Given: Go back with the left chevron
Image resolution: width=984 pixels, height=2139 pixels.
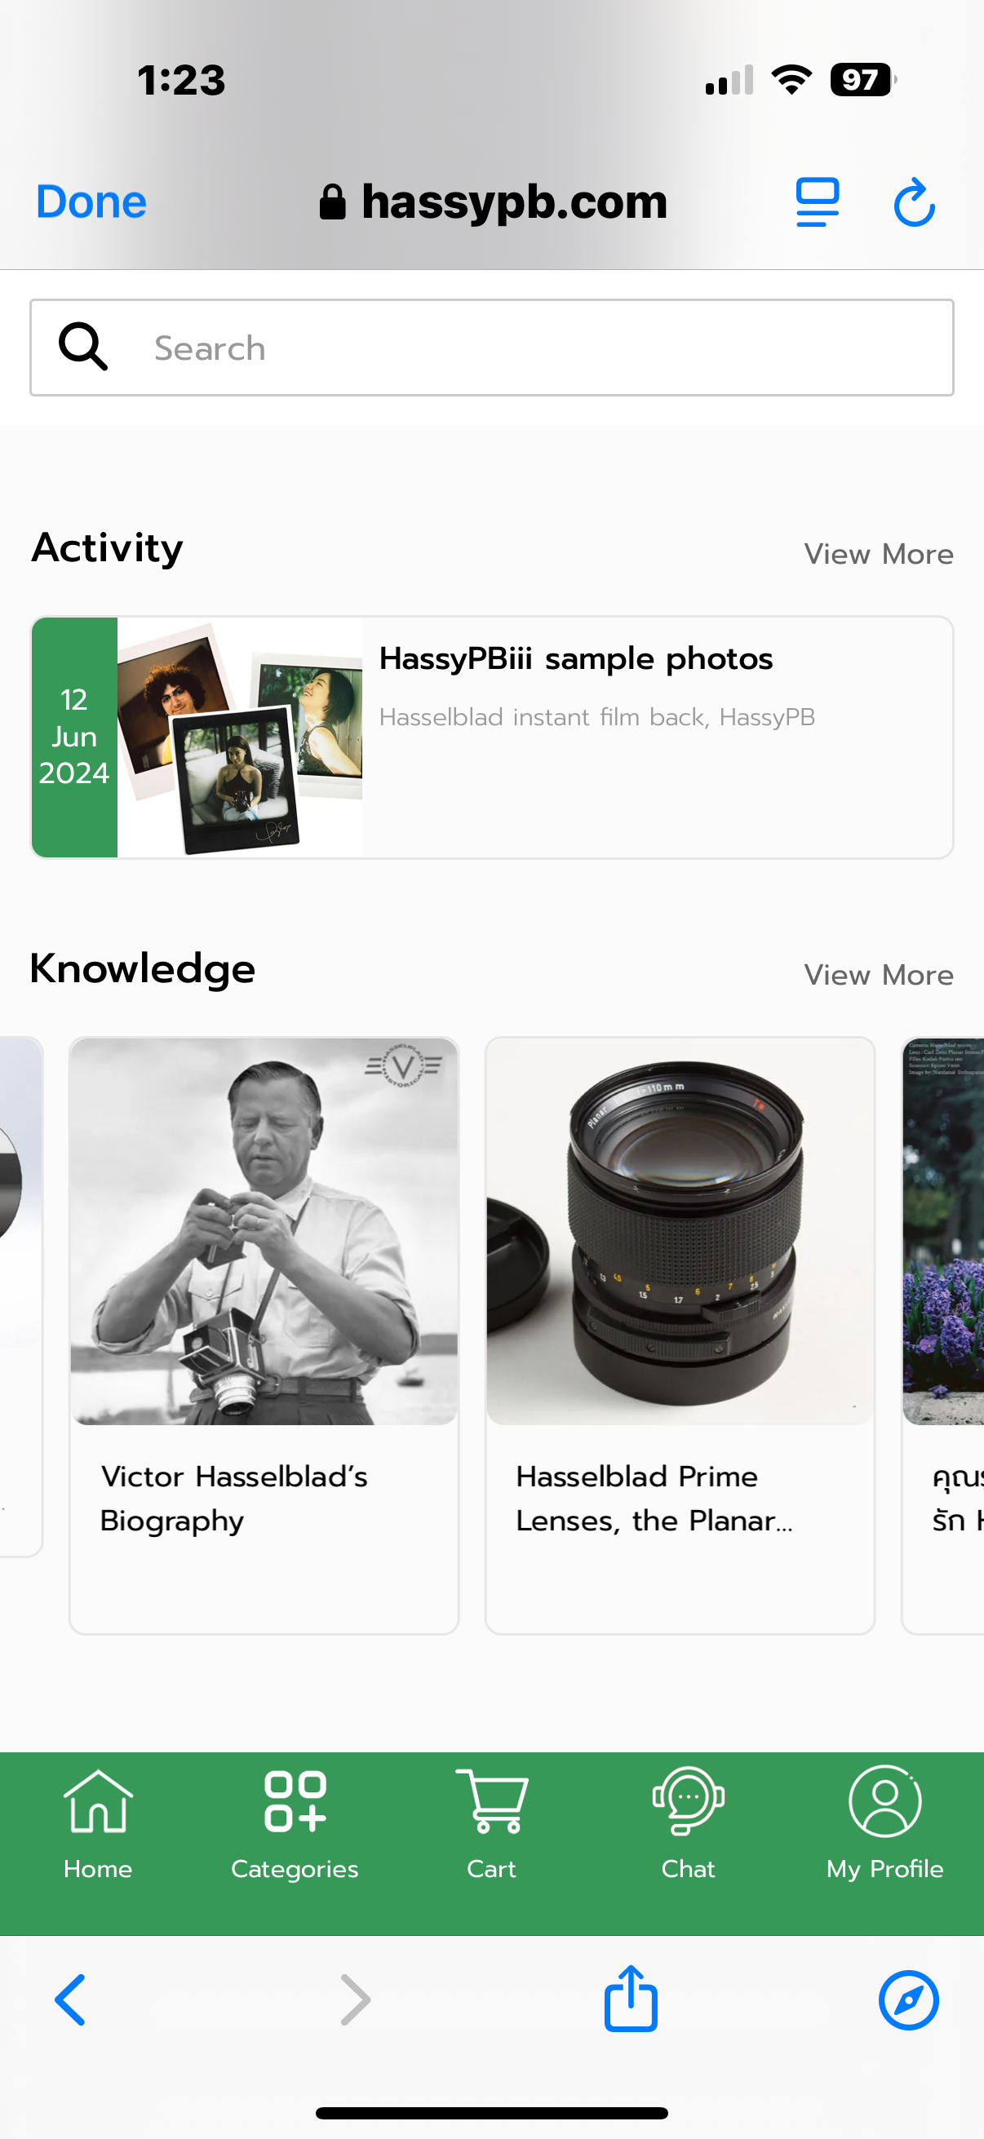Looking at the screenshot, I should tap(71, 1999).
